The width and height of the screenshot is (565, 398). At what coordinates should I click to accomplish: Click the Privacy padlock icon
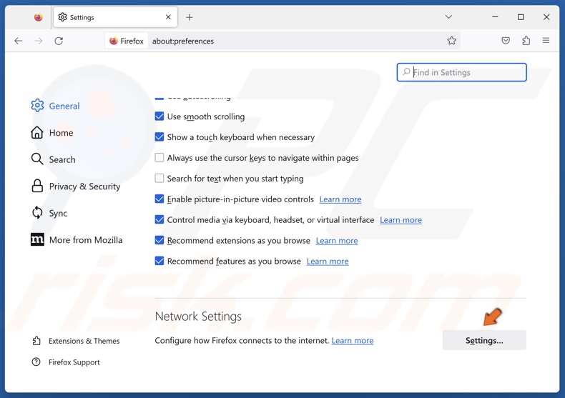pos(37,186)
